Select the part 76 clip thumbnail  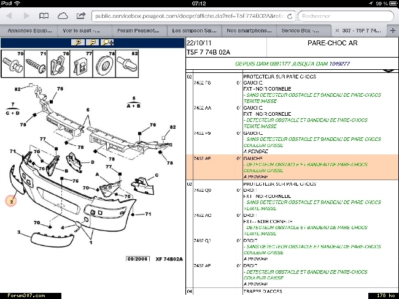click(58, 64)
